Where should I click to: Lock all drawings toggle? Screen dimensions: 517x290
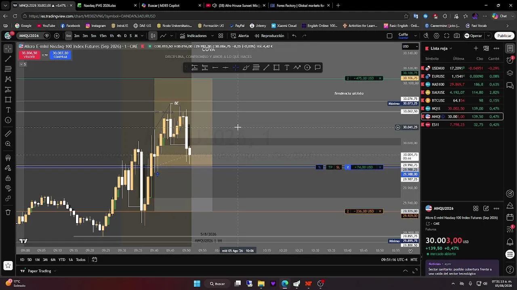pyautogui.click(x=8, y=178)
